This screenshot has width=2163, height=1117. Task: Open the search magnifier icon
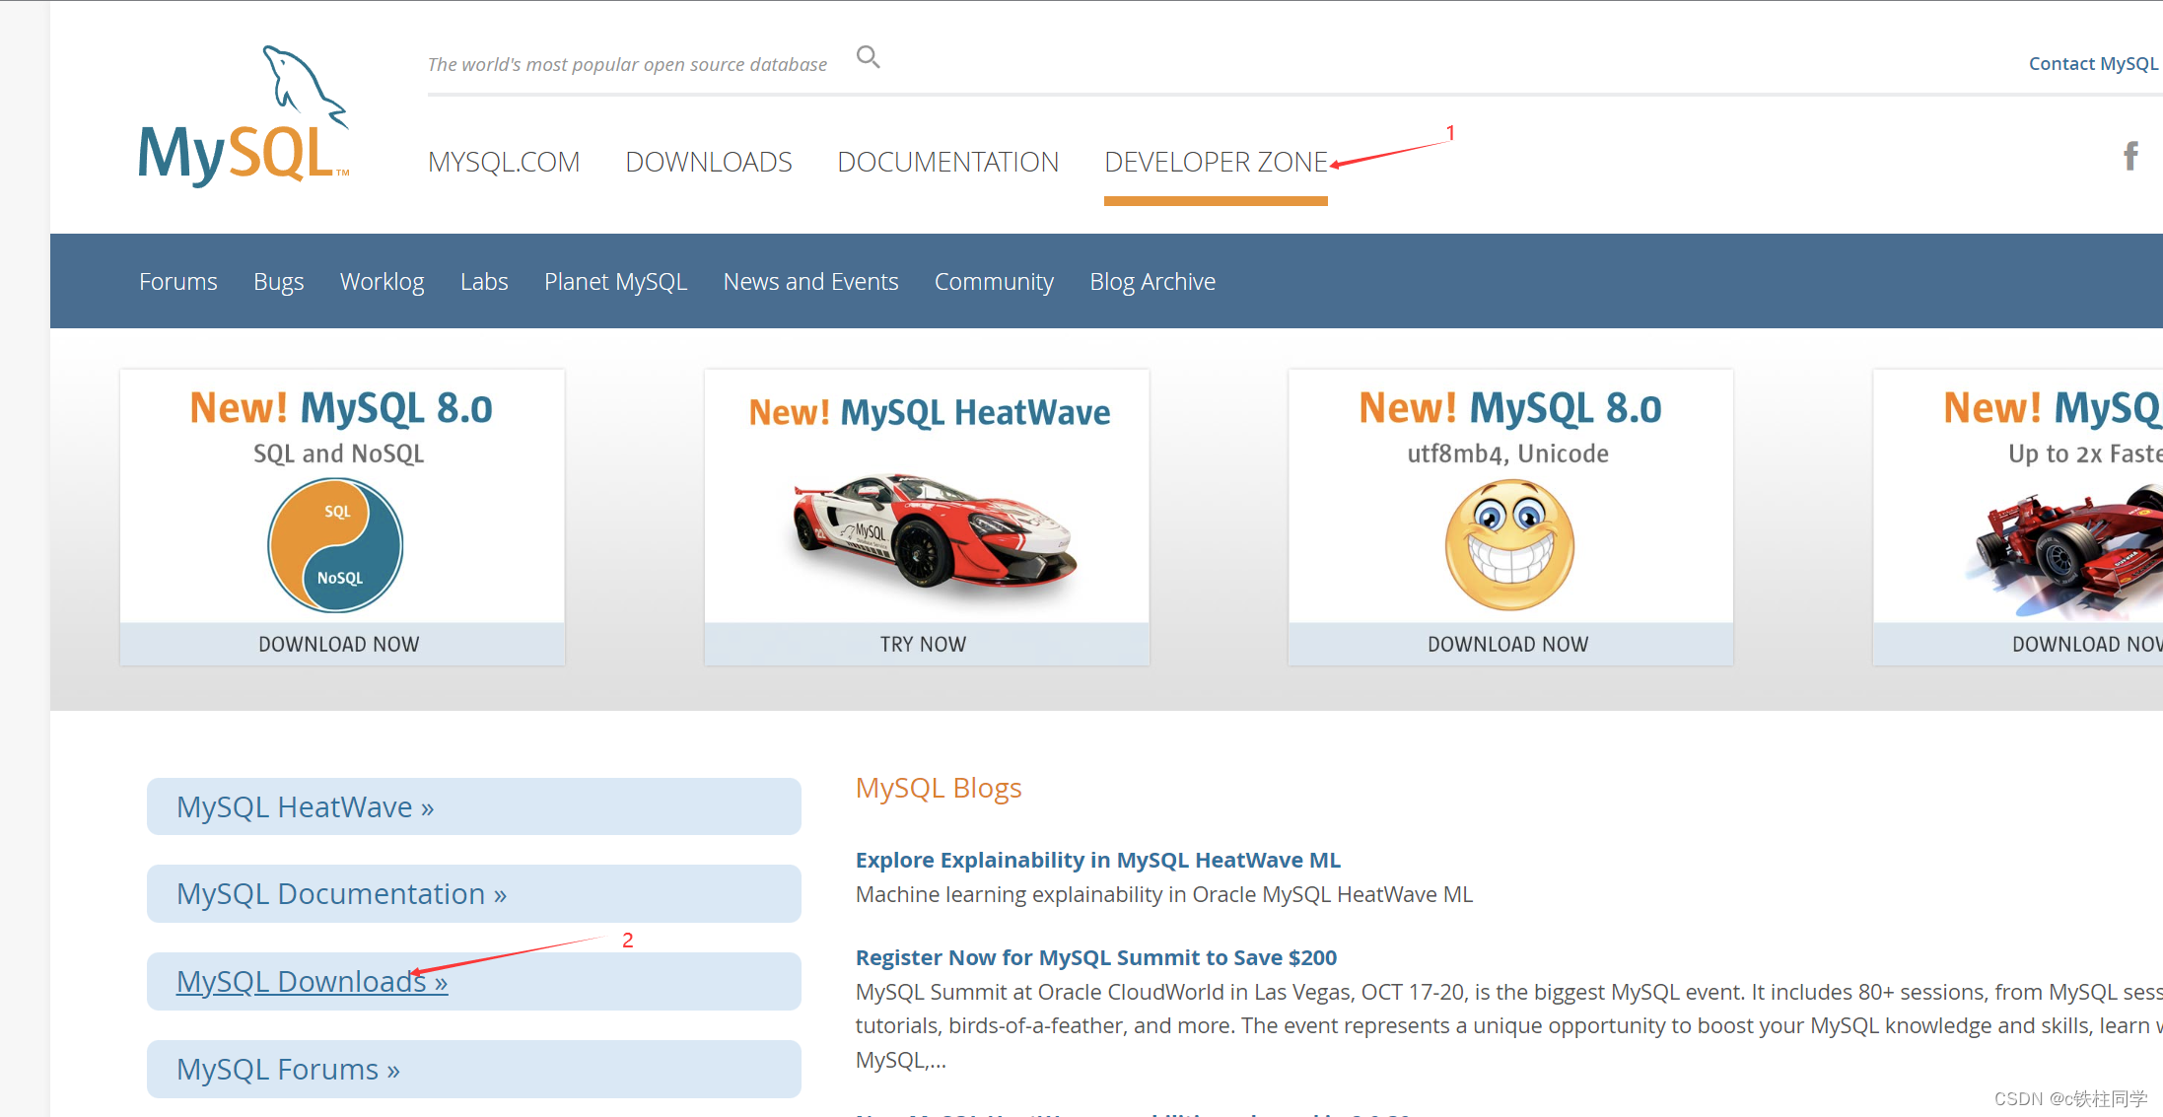[x=868, y=57]
